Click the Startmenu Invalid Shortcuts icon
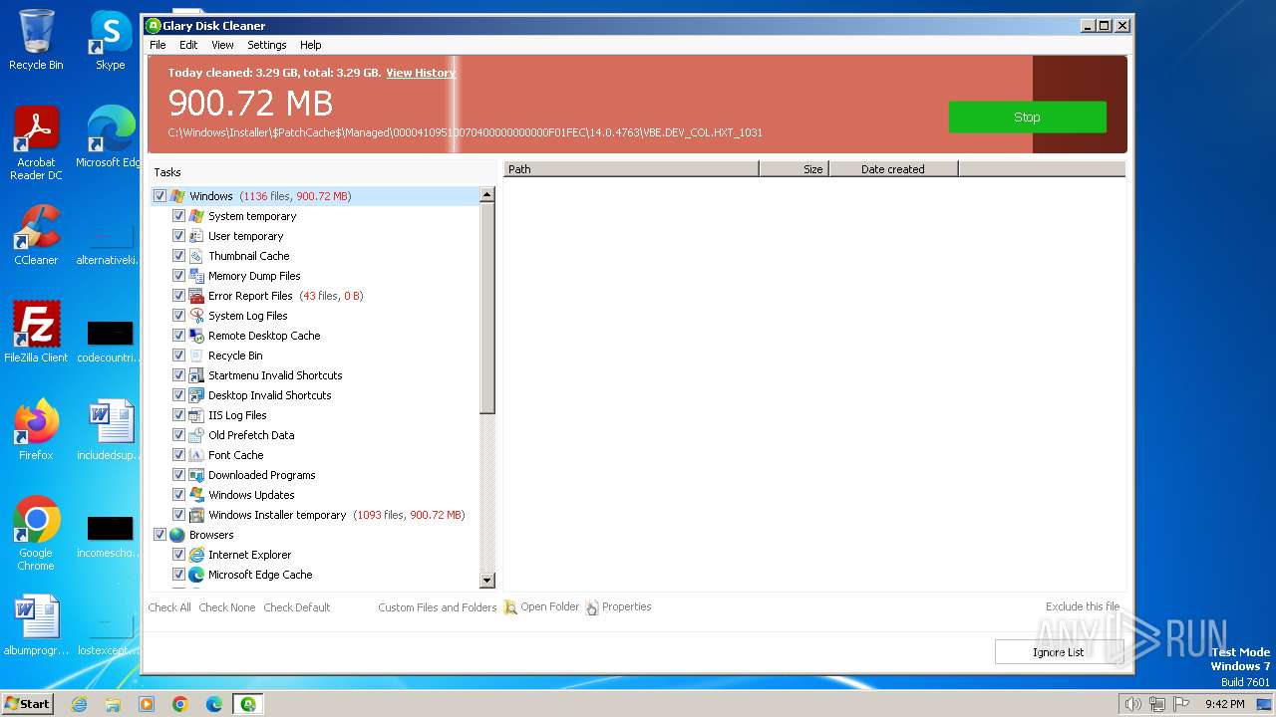This screenshot has width=1276, height=717. click(x=196, y=375)
